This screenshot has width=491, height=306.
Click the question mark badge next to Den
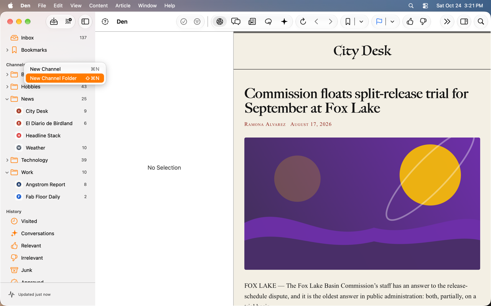tap(105, 22)
